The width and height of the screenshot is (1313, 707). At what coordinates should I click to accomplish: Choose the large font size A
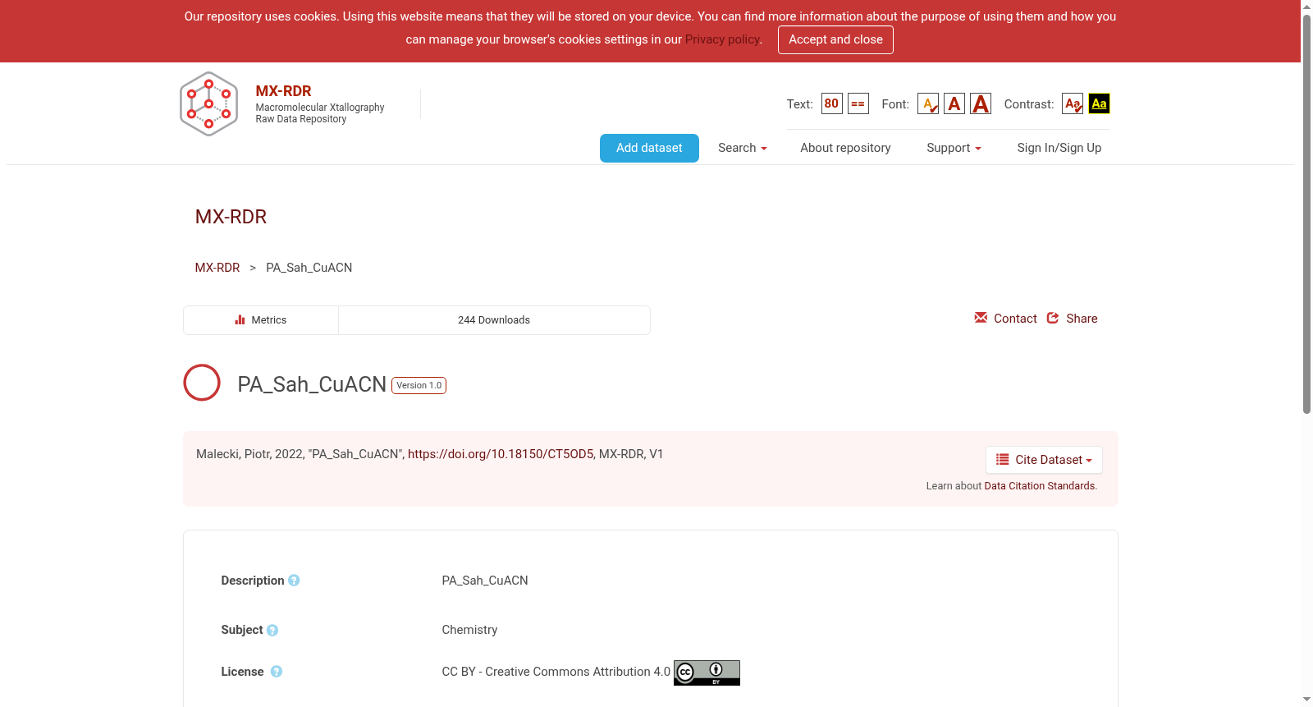click(x=981, y=103)
